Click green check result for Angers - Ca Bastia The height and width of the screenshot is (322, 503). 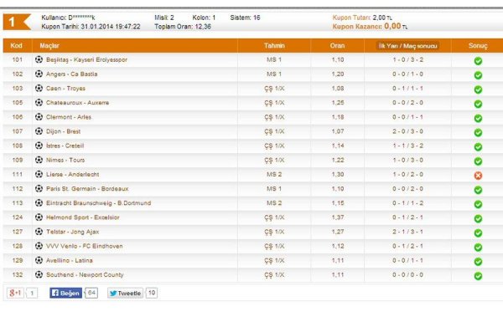point(478,75)
